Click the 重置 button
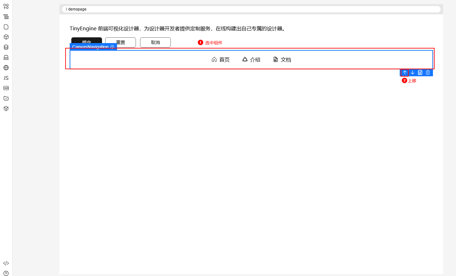 pyautogui.click(x=121, y=42)
